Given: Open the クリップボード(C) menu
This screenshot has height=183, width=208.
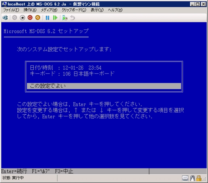Looking at the screenshot, I should click(74, 10).
